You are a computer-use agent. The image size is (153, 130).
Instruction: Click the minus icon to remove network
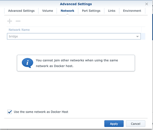18,21
